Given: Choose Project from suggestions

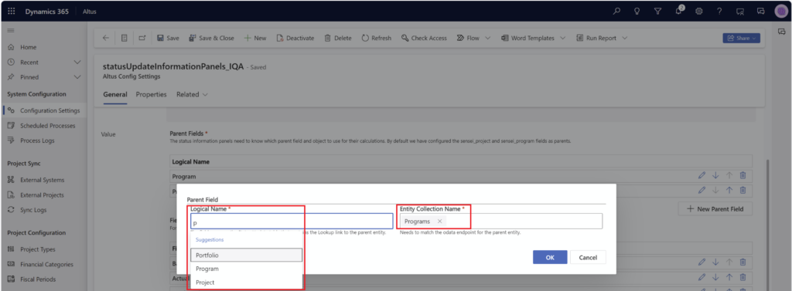Looking at the screenshot, I should (x=246, y=283).
